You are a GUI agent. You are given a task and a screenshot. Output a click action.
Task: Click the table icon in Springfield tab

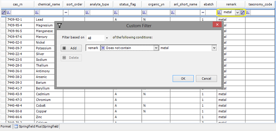pos(16,126)
